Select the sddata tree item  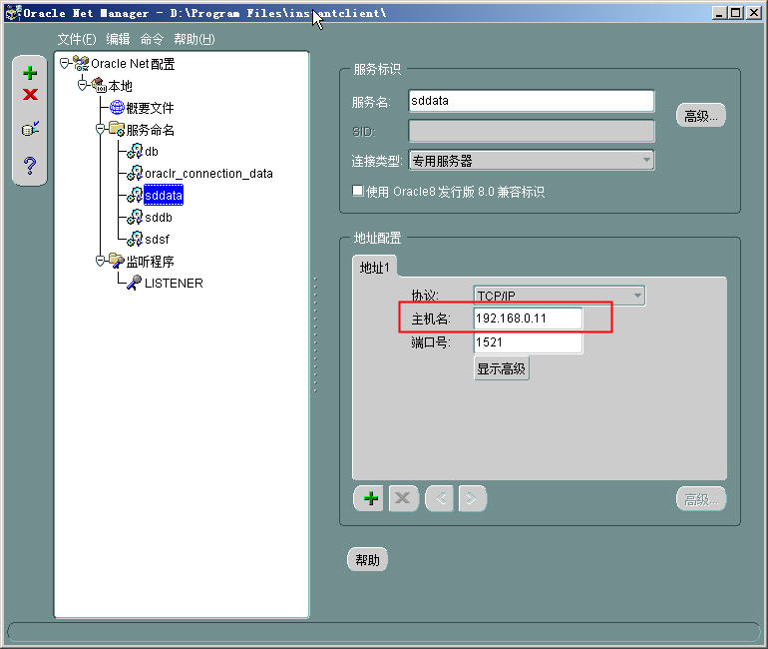(x=164, y=195)
